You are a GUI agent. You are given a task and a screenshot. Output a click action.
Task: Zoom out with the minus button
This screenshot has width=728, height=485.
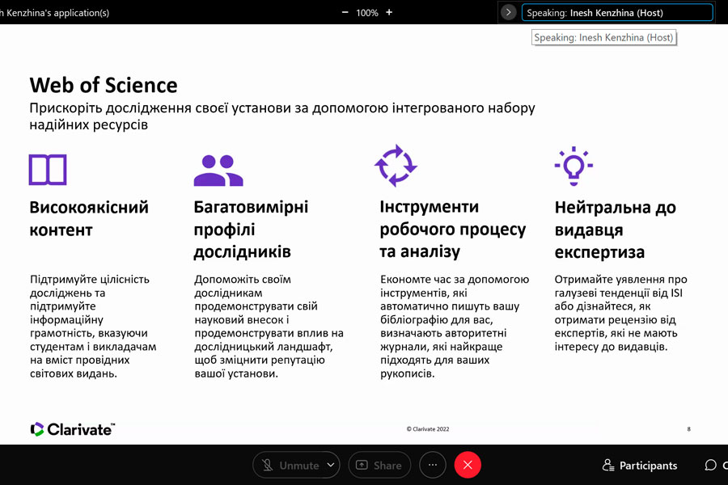[x=345, y=13]
